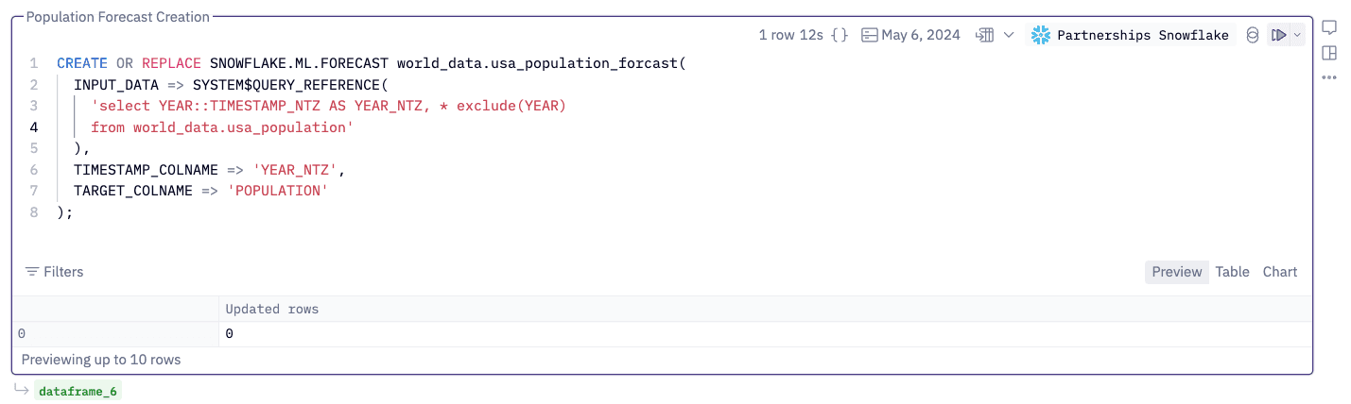1351x404 pixels.
Task: Open the three-dot more options menu
Action: coord(1329,77)
